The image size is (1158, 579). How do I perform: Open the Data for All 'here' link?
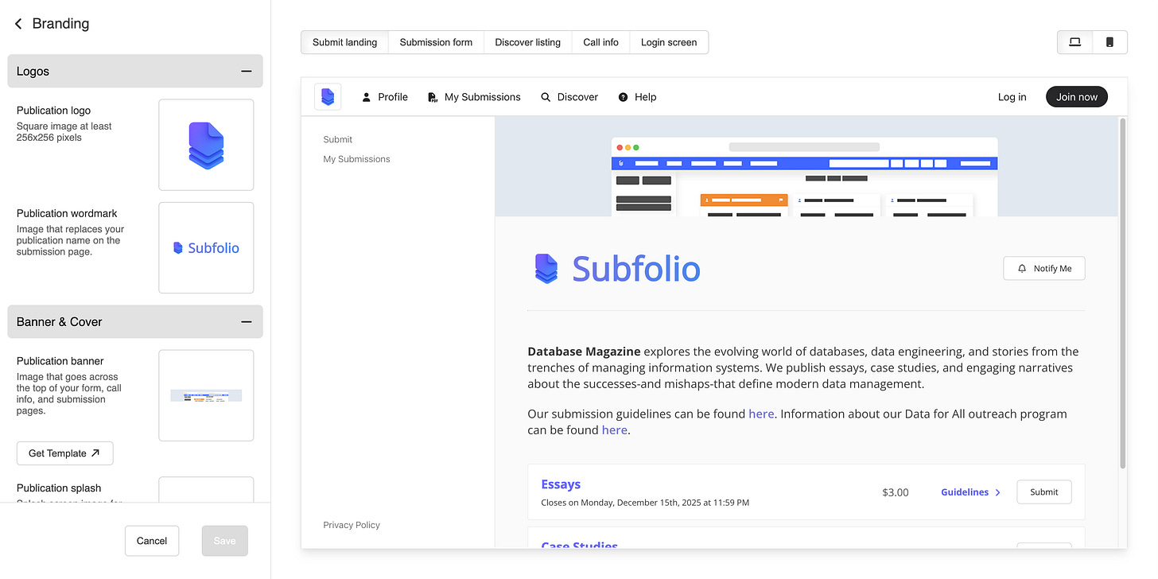(x=615, y=430)
